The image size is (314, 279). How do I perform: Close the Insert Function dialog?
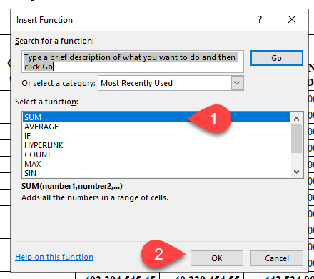(292, 19)
